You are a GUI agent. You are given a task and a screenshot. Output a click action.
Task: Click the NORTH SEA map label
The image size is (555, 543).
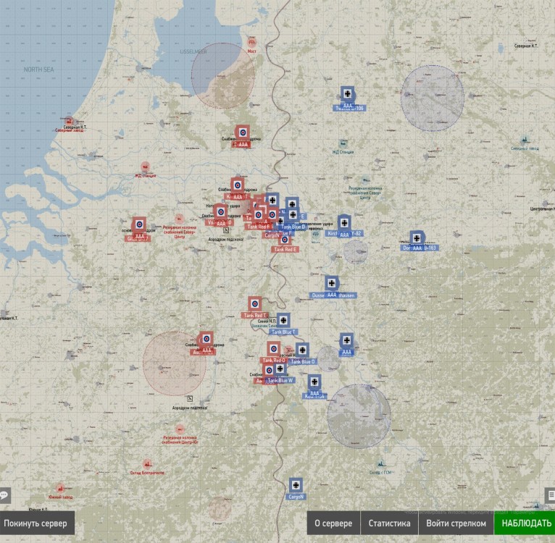pyautogui.click(x=39, y=70)
